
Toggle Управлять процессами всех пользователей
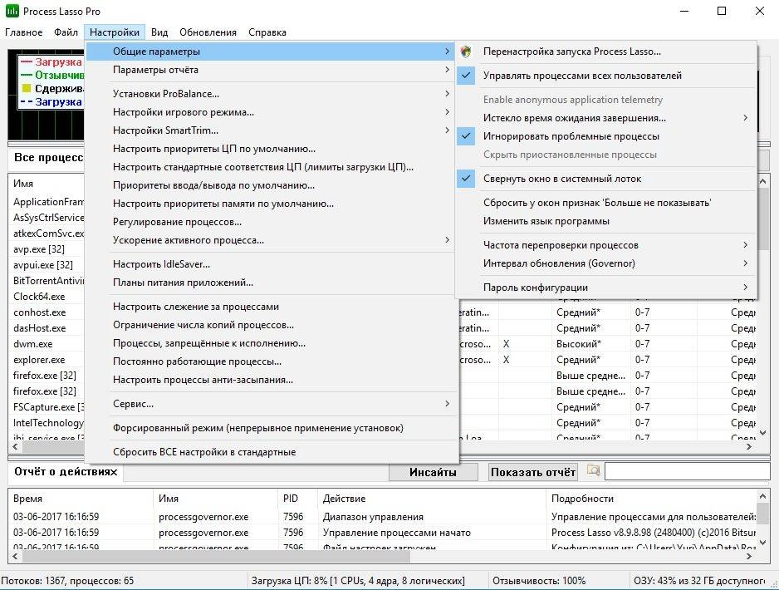605,76
